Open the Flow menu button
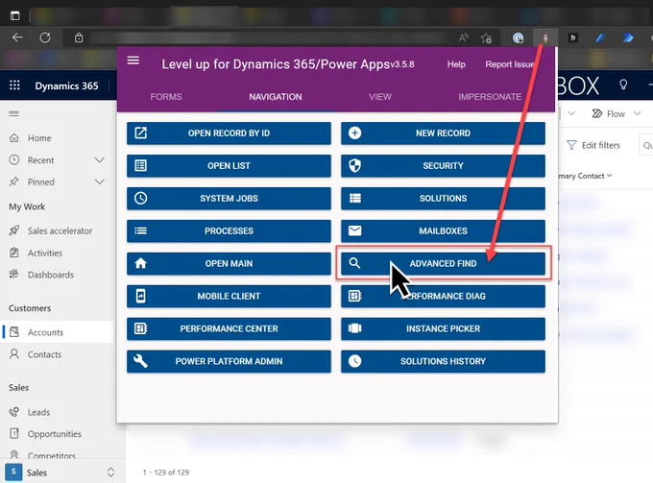 point(609,113)
